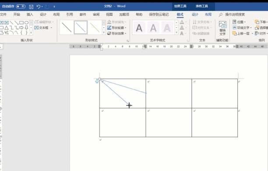Click the Undo arrow icon
The height and width of the screenshot is (171, 268).
coord(38,7)
